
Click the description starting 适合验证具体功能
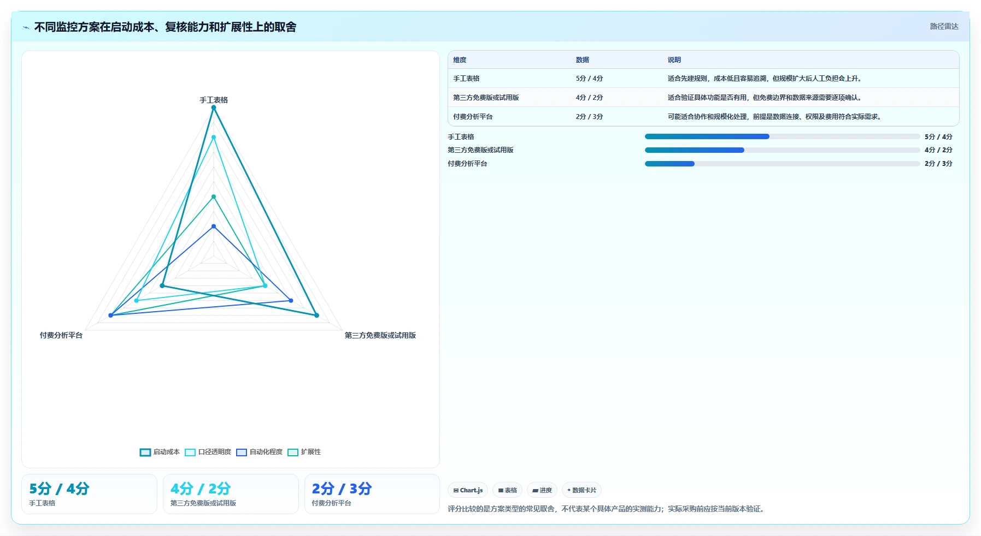pyautogui.click(x=765, y=98)
